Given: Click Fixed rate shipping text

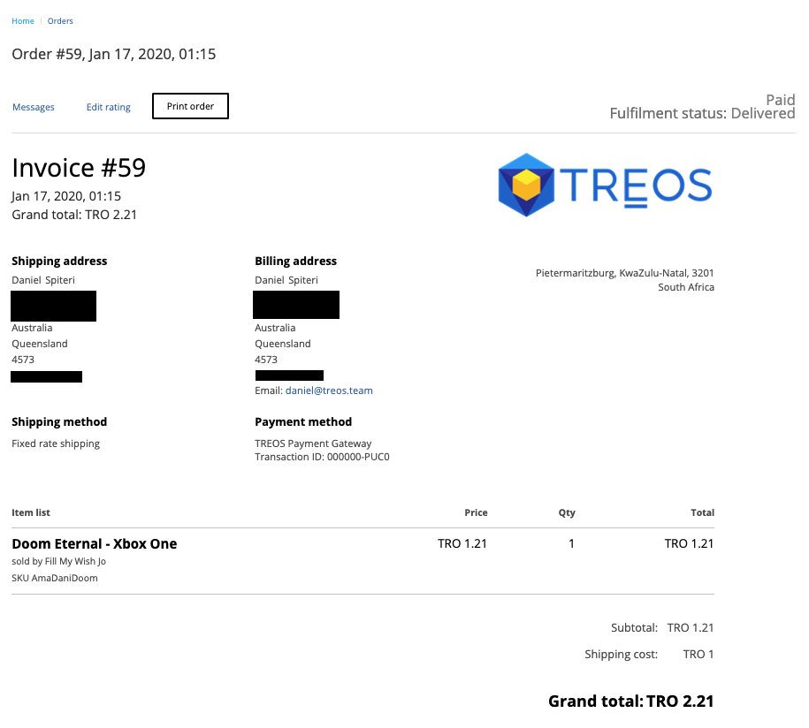Looking at the screenshot, I should point(56,444).
